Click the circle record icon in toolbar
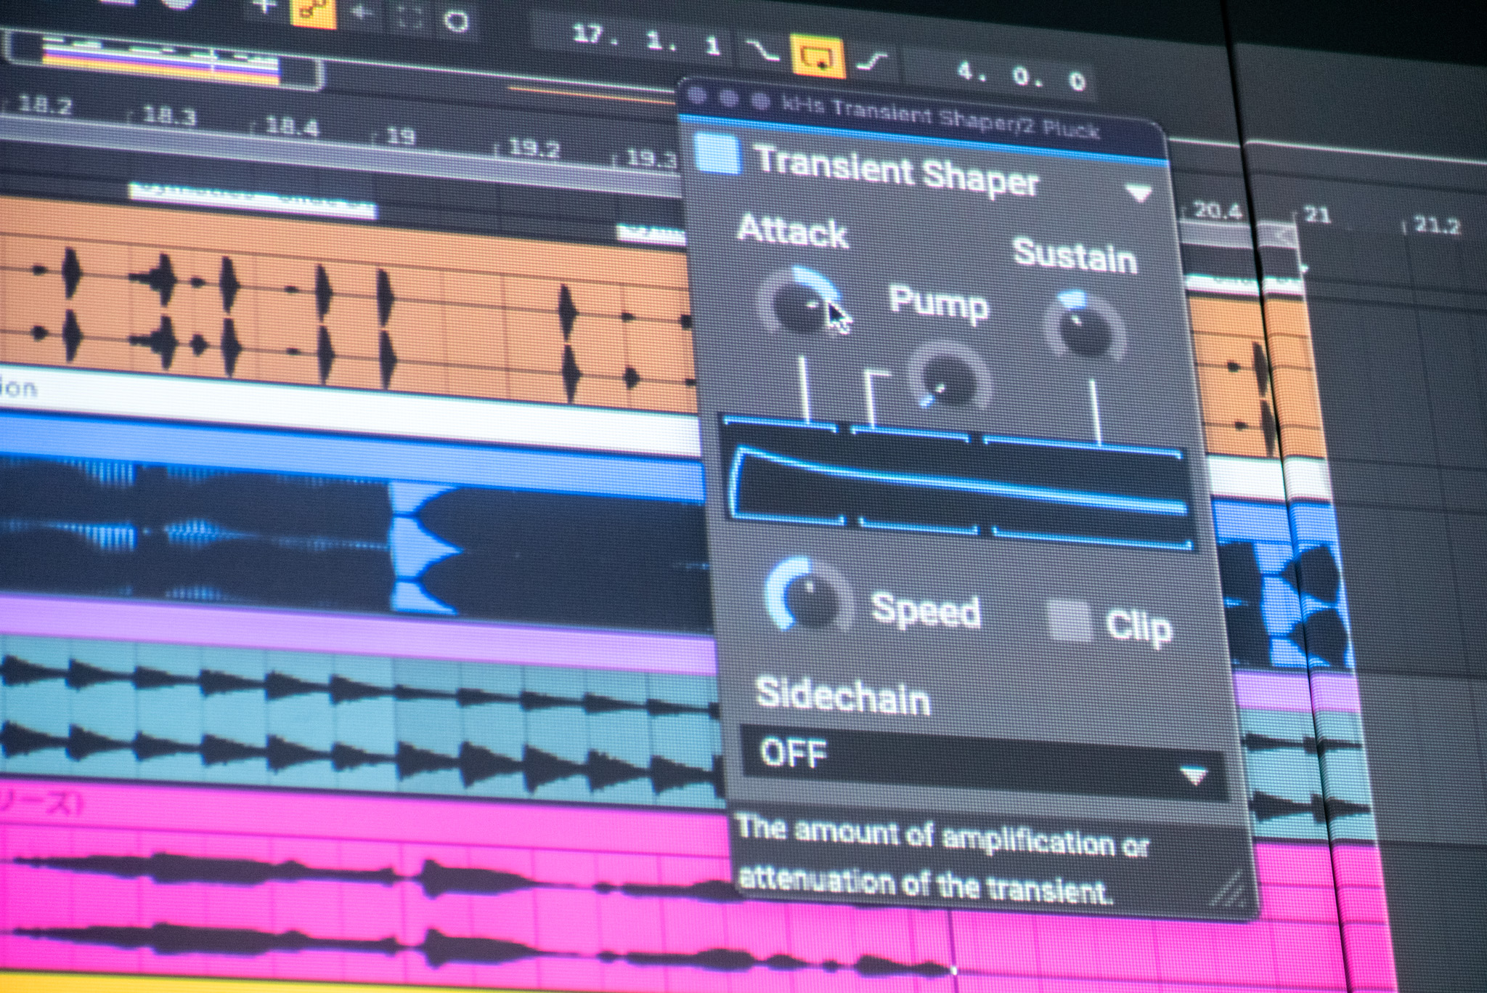 [x=456, y=20]
